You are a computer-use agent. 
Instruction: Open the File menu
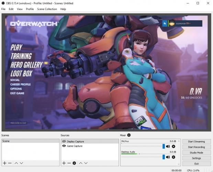tap(3, 9)
